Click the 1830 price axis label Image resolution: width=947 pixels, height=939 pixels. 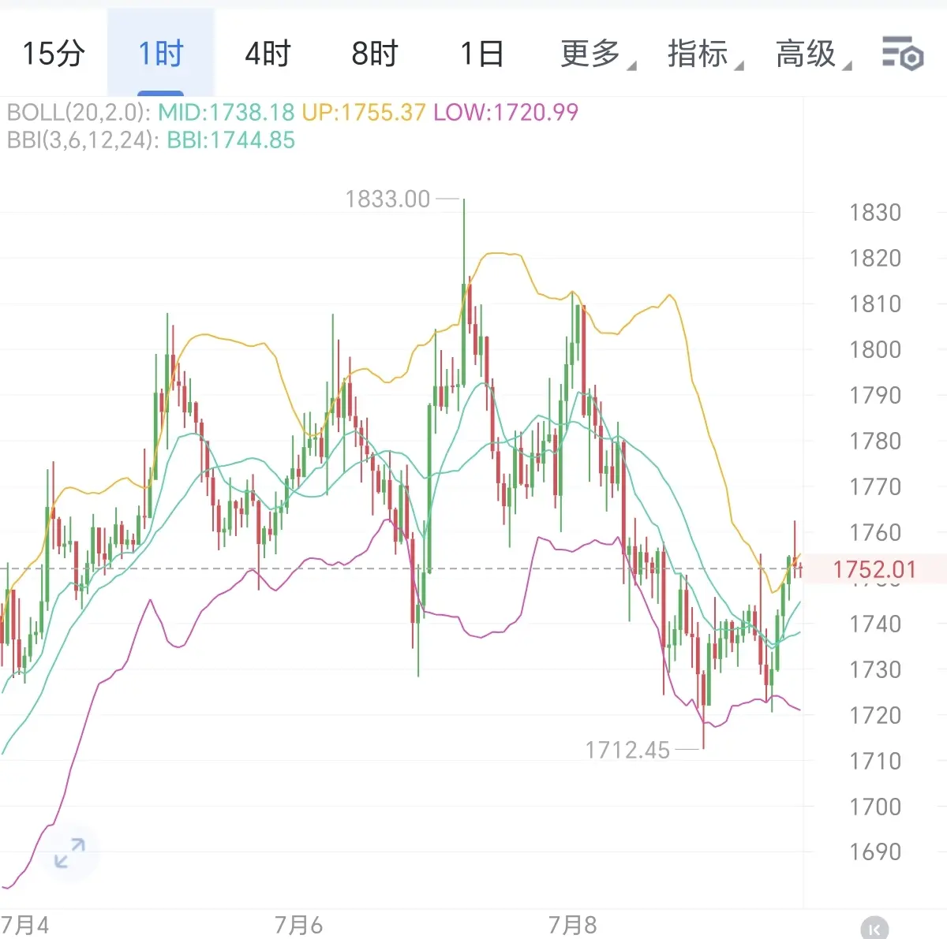pos(875,213)
